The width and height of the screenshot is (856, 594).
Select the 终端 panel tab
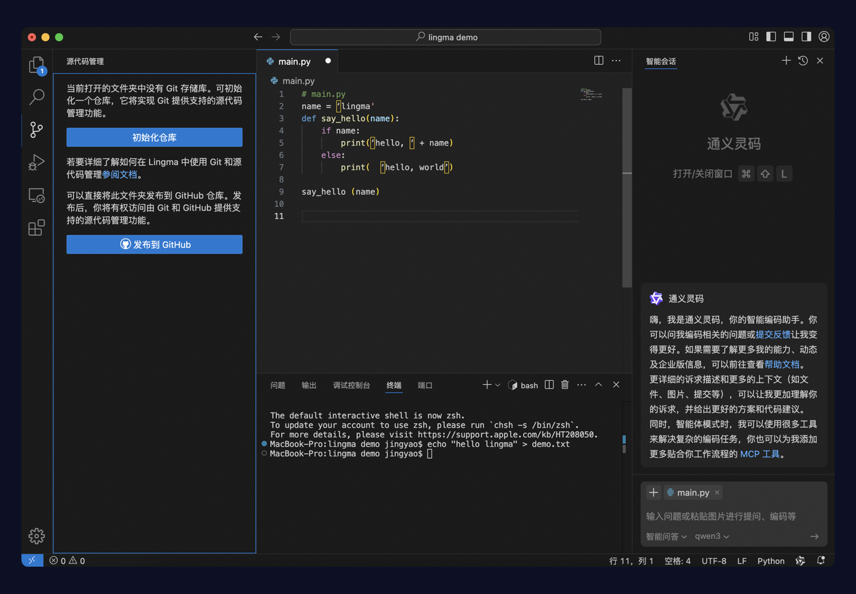click(x=394, y=386)
